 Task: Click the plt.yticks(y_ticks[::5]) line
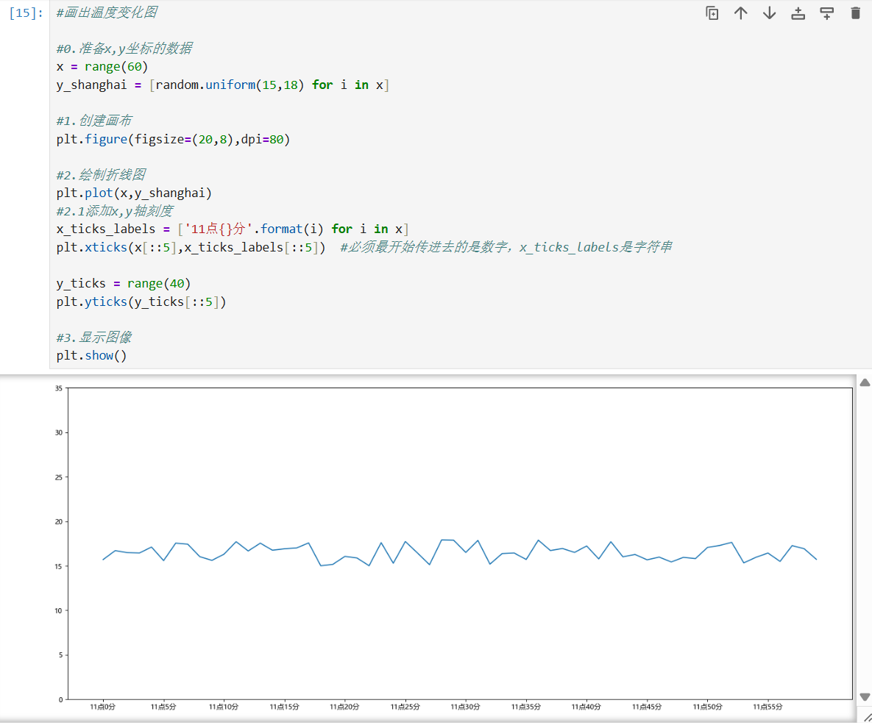[141, 301]
